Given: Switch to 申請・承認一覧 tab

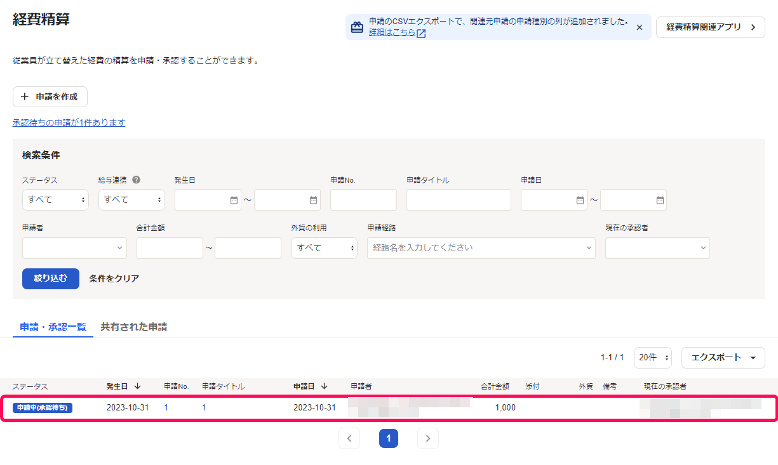Looking at the screenshot, I should pos(53,327).
